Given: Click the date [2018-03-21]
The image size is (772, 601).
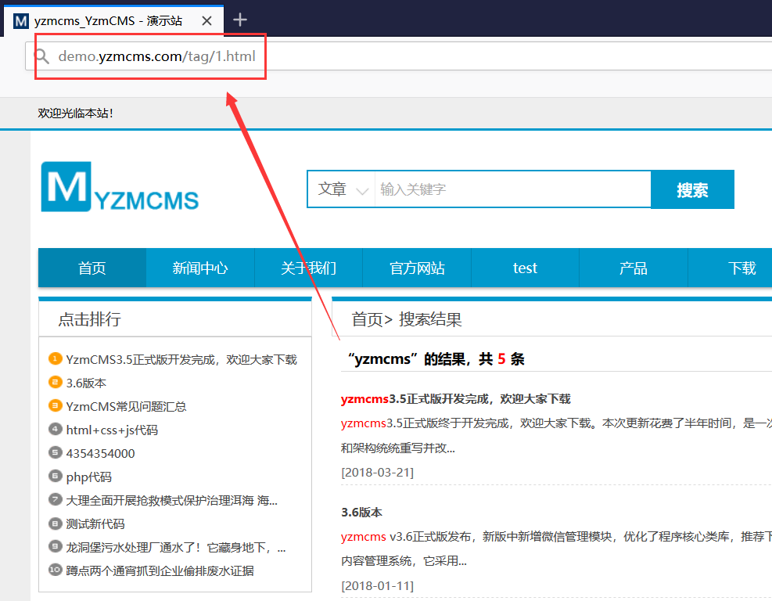Looking at the screenshot, I should point(378,472).
